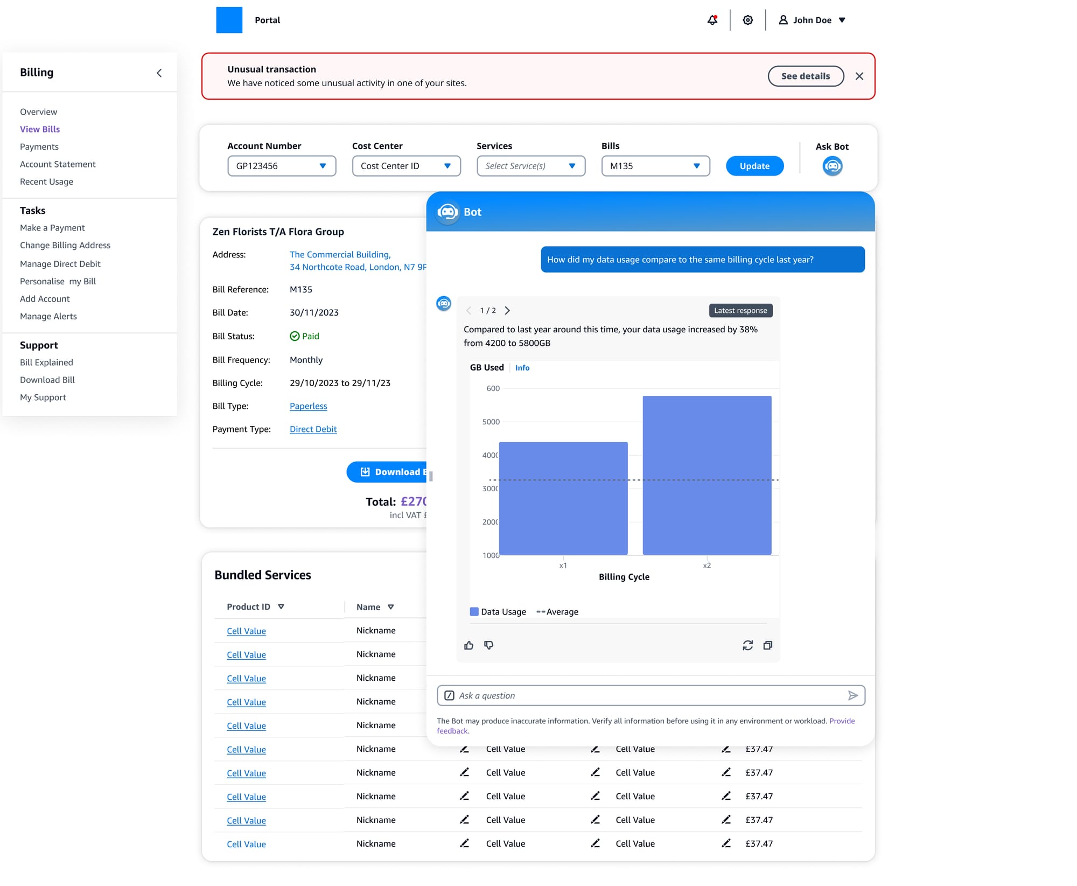Viewport: 1077px width, 886px height.
Task: Collapse the Billing sidebar chevron
Action: (x=159, y=73)
